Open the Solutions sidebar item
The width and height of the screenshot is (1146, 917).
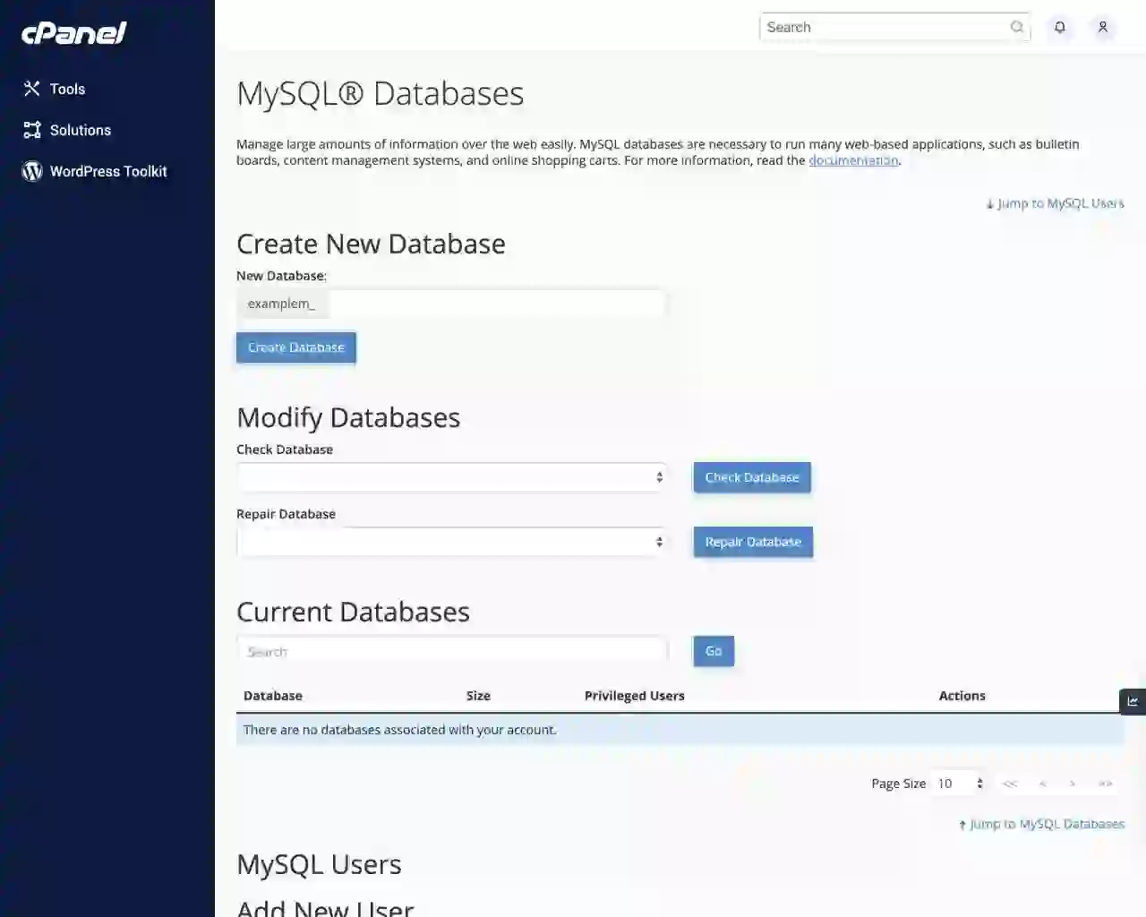pos(67,130)
